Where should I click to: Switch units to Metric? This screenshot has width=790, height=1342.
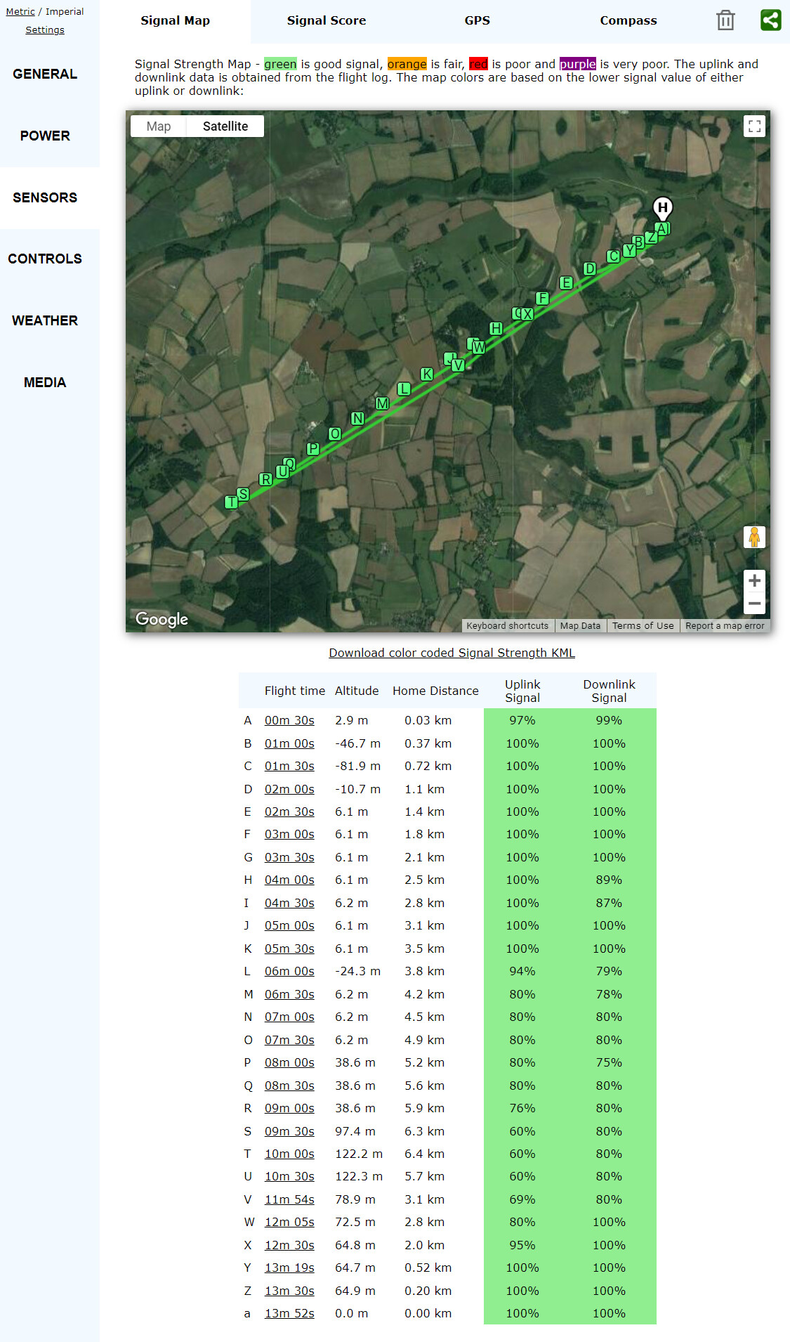pyautogui.click(x=20, y=12)
